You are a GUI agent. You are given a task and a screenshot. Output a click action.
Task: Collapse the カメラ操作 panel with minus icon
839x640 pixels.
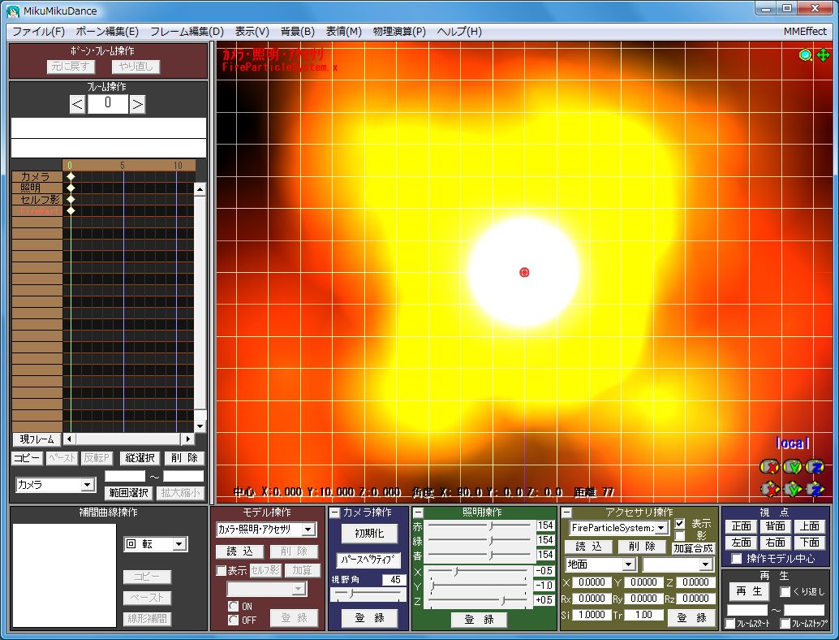pyautogui.click(x=335, y=513)
